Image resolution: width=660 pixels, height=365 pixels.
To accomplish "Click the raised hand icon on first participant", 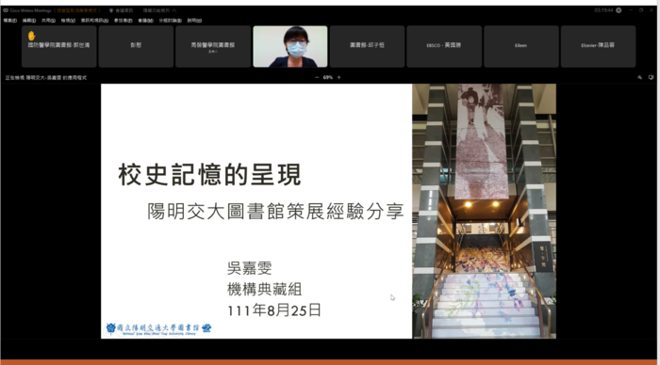I will (x=31, y=36).
